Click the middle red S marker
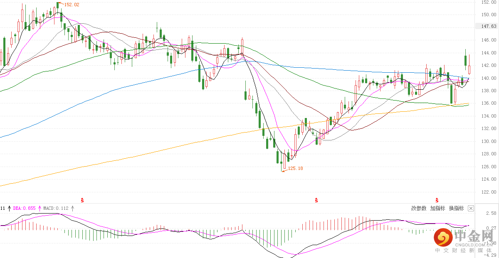499x258 pixels. click(316, 200)
